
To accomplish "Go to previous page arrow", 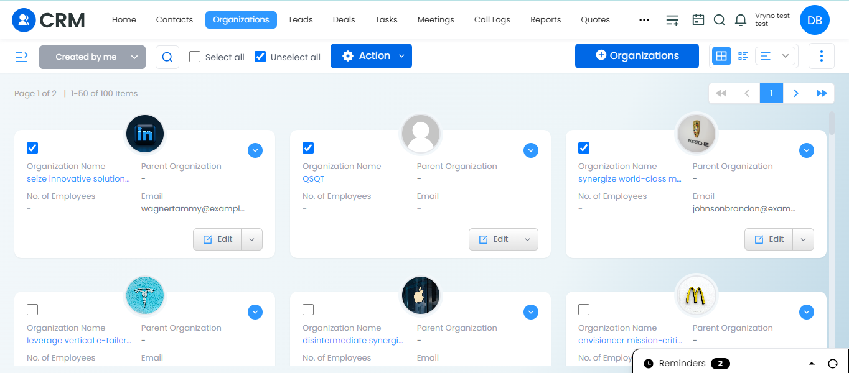I will pos(747,93).
